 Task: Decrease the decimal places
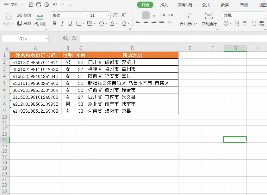click(x=262, y=23)
